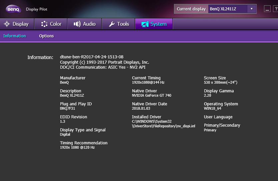Expand the Current display dropdown arrow

(251, 9)
